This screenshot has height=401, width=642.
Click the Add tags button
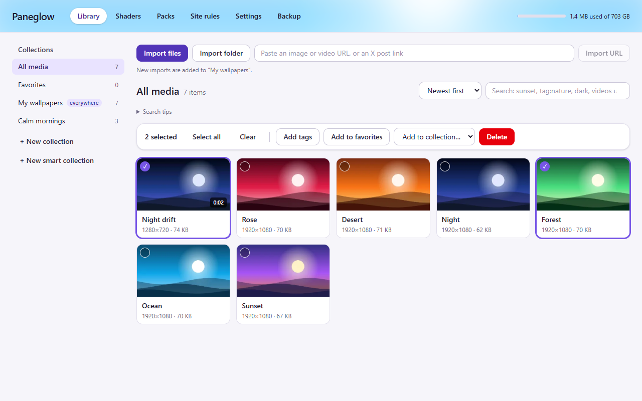[297, 137]
